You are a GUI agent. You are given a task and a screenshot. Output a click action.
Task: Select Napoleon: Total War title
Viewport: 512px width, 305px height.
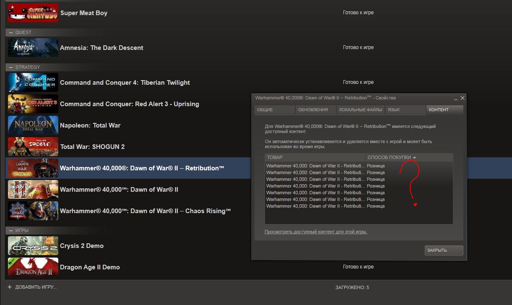click(x=90, y=125)
